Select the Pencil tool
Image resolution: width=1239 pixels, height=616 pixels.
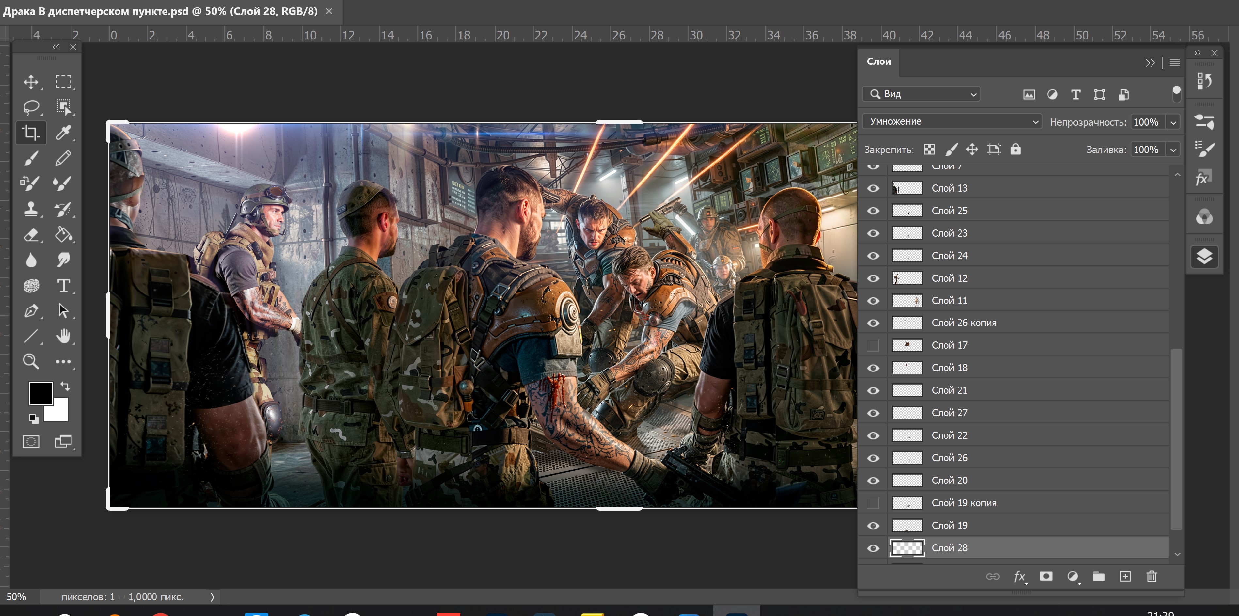63,158
